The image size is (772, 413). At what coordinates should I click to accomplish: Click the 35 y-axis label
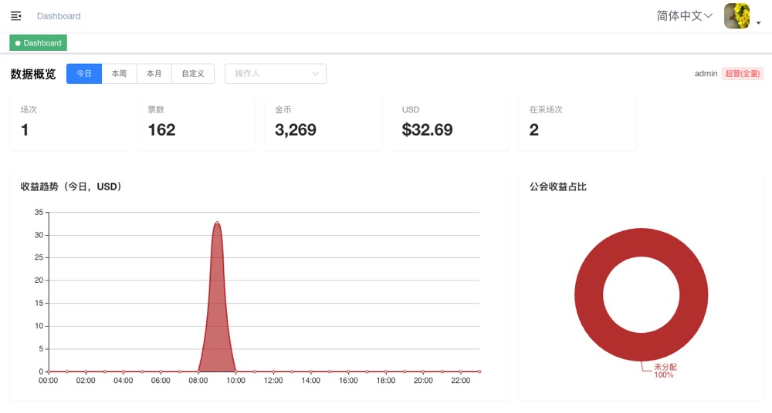pyautogui.click(x=39, y=213)
